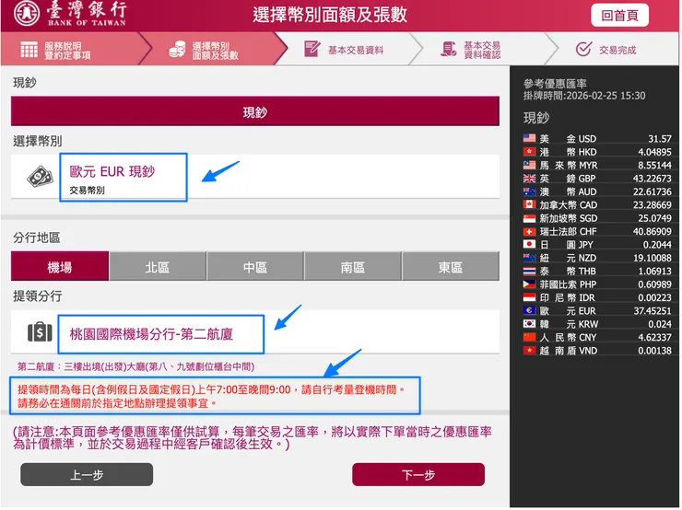Return home via 回首頁 button
682x510 pixels.
pyautogui.click(x=619, y=16)
